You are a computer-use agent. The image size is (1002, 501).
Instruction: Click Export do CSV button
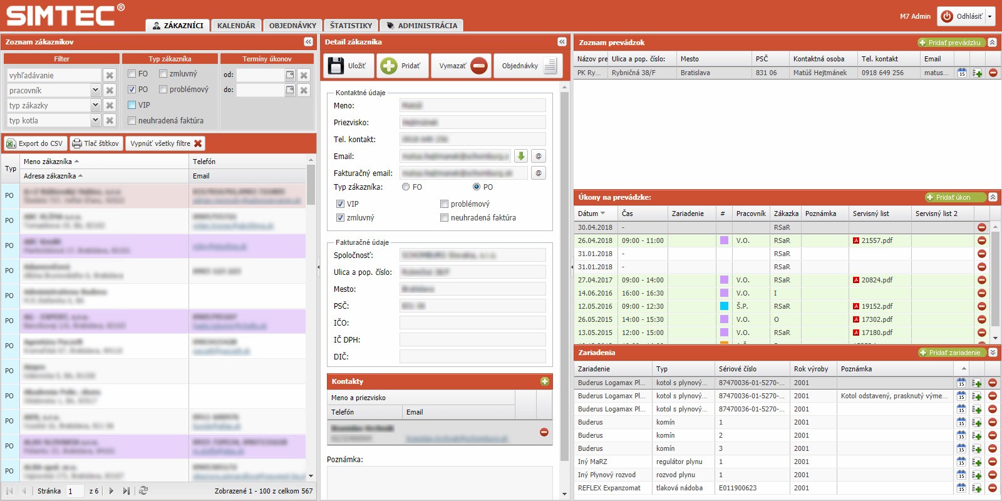click(35, 143)
